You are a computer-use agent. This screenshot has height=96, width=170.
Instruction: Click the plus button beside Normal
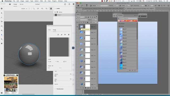73,84
